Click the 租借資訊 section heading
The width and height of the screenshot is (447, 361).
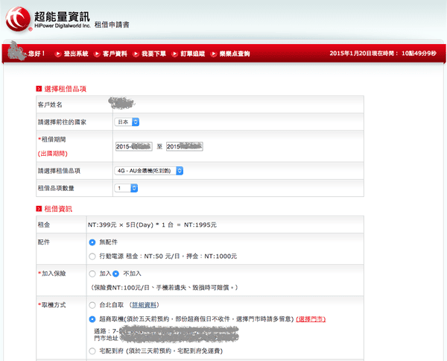[x=58, y=209]
